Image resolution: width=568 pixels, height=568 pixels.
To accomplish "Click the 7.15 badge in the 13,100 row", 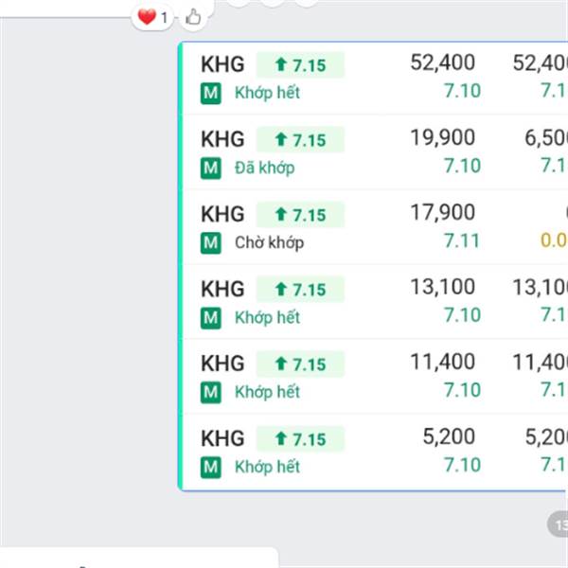I will (300, 289).
